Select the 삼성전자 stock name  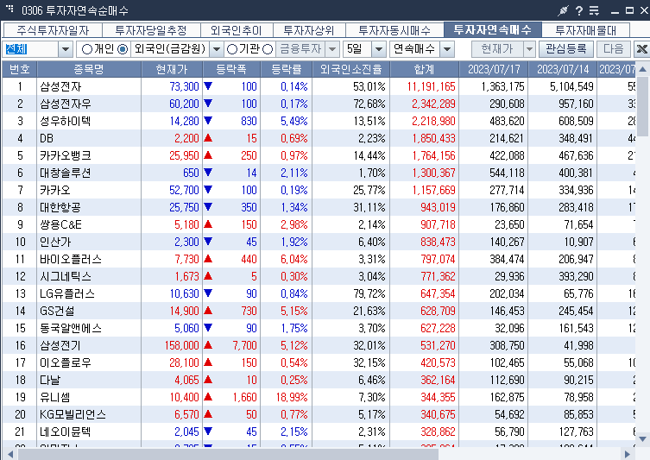tap(60, 86)
